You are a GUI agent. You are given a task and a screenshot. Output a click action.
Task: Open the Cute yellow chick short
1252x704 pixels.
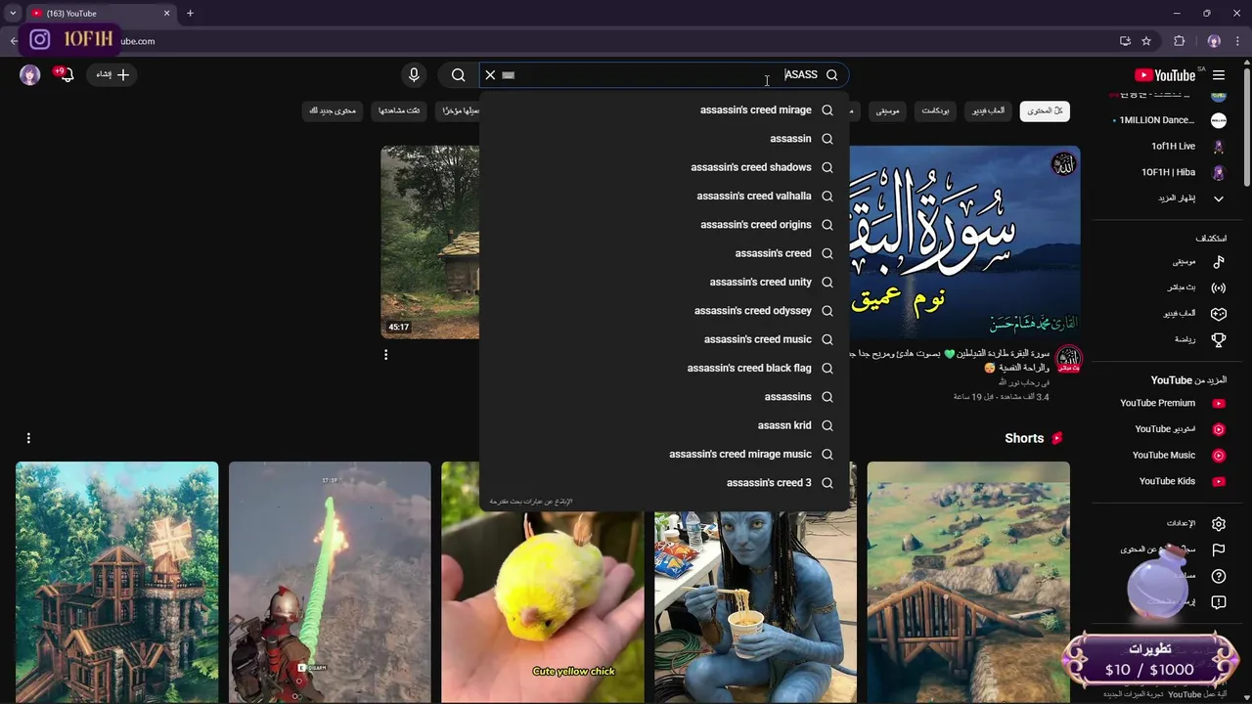(x=543, y=583)
